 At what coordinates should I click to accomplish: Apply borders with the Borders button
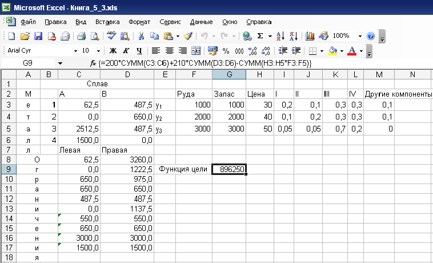(312, 51)
